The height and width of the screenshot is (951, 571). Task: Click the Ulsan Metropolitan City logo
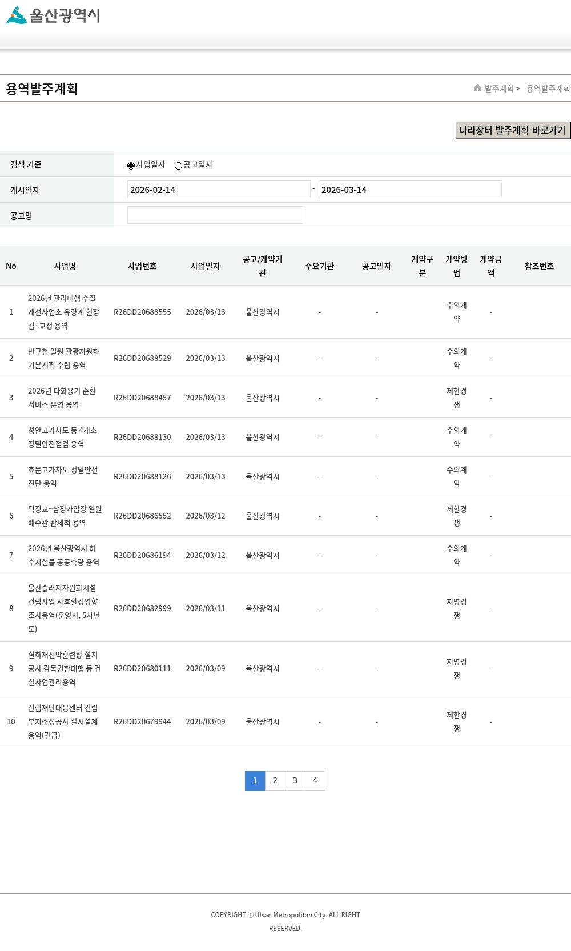click(53, 15)
